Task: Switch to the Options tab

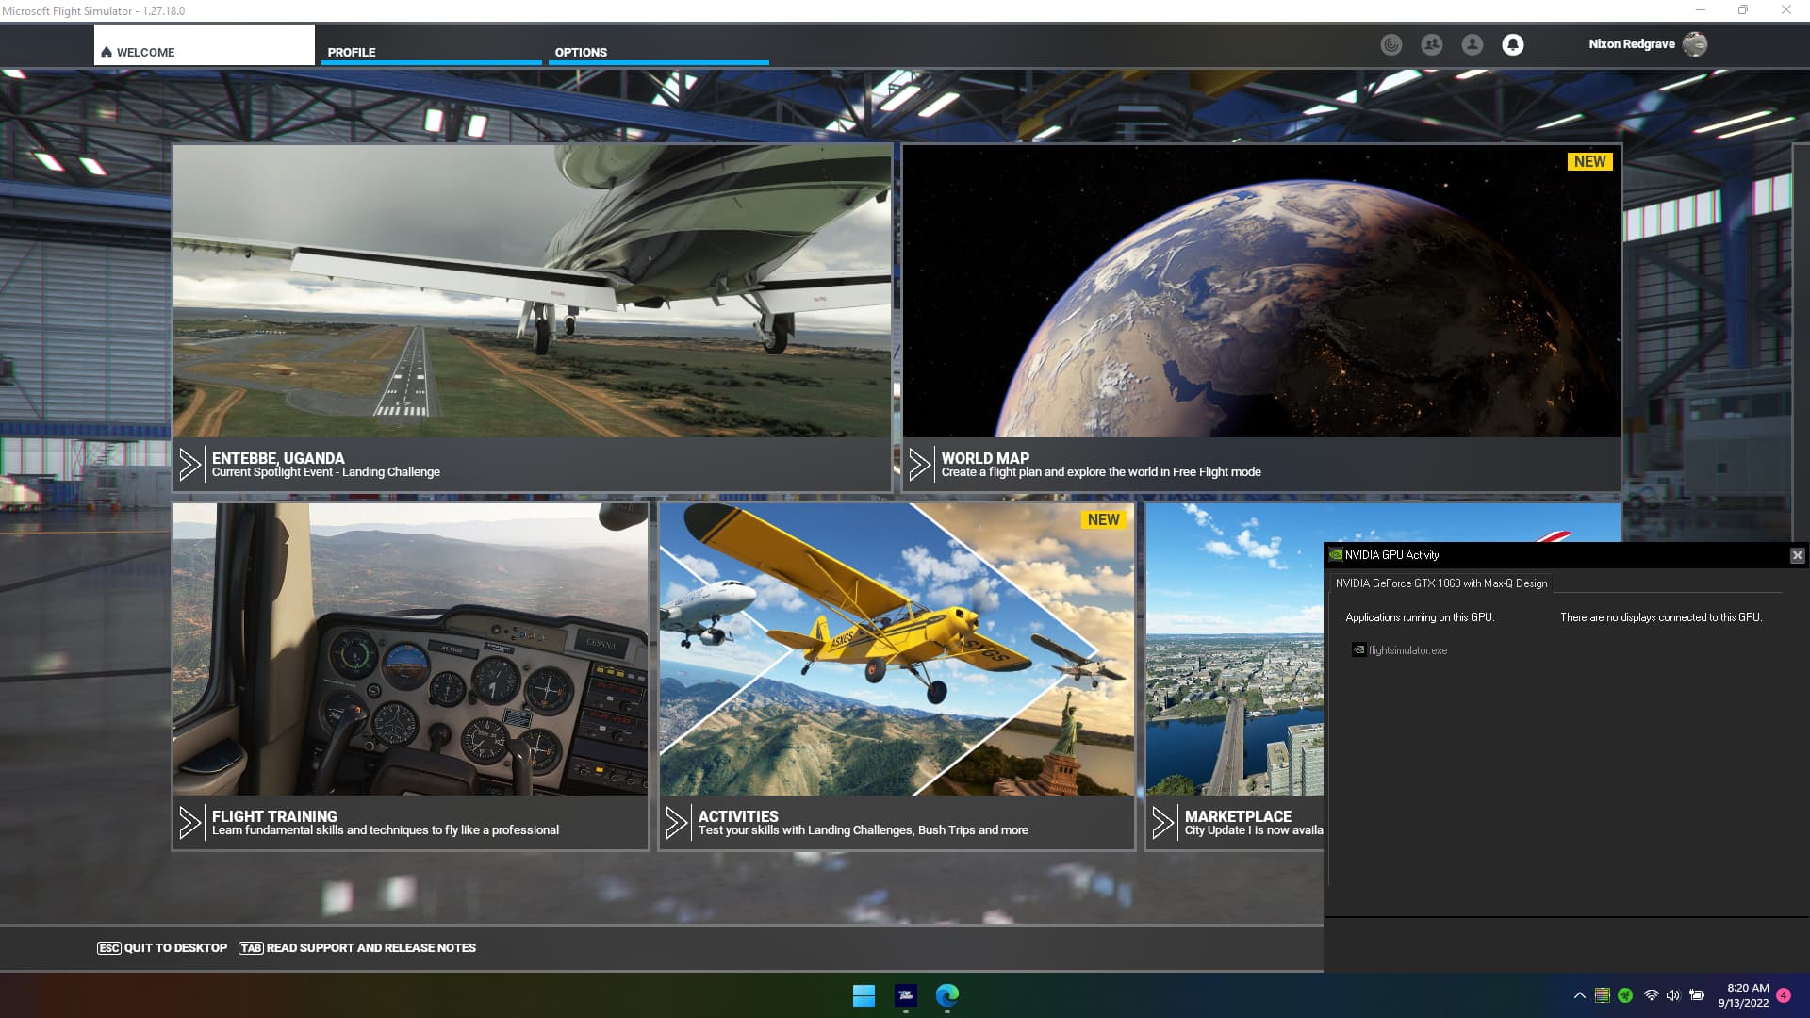Action: (659, 52)
